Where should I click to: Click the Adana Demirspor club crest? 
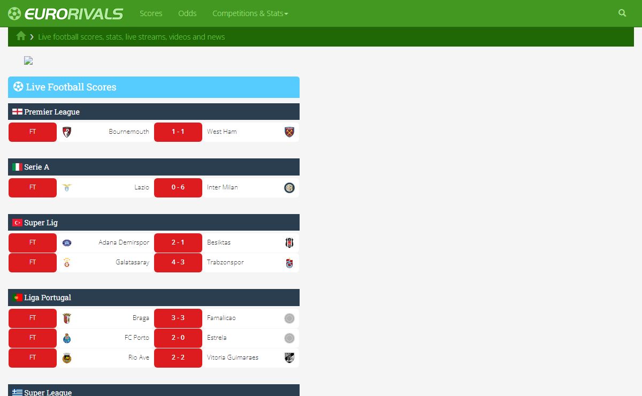[67, 243]
